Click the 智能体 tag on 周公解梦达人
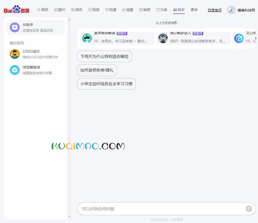 (198, 33)
